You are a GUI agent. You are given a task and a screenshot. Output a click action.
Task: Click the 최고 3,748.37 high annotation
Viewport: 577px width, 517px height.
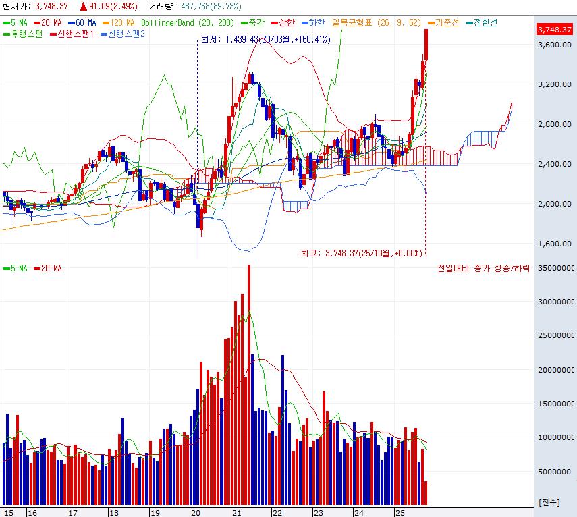(x=362, y=253)
